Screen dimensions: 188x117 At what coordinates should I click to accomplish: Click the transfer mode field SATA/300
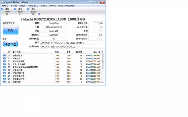(x=53, y=35)
